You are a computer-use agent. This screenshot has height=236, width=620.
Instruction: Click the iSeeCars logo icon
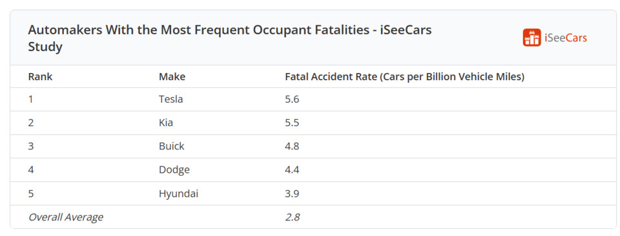[x=532, y=38]
